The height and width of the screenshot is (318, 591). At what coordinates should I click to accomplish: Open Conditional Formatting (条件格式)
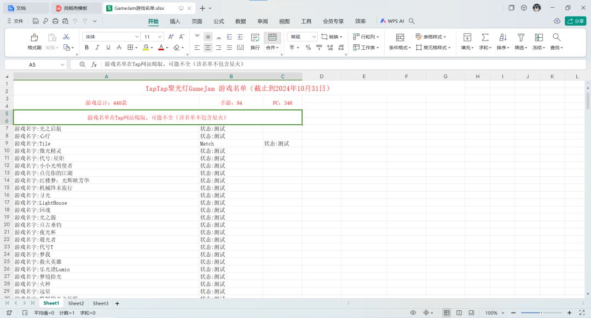[400, 37]
